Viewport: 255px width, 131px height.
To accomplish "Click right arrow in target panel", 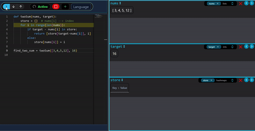I will (251, 46).
